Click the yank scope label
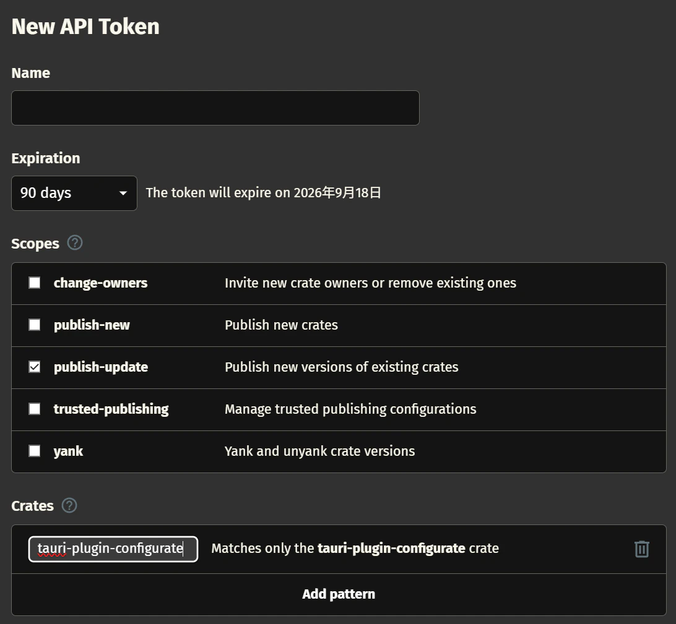 tap(68, 451)
